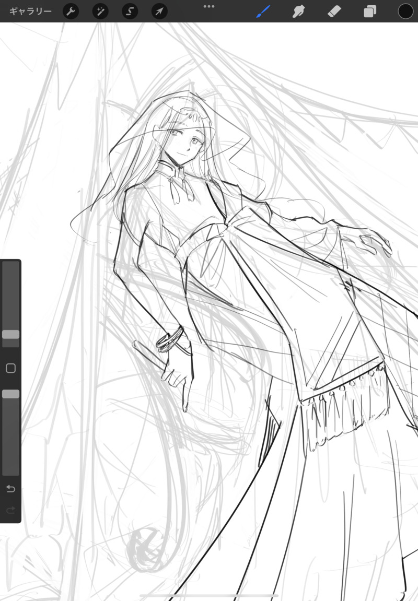Open the black color swatch picker
Image resolution: width=418 pixels, height=601 pixels.
pos(405,11)
